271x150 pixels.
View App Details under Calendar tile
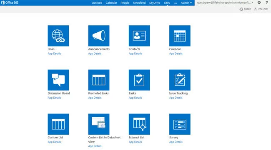(176, 53)
